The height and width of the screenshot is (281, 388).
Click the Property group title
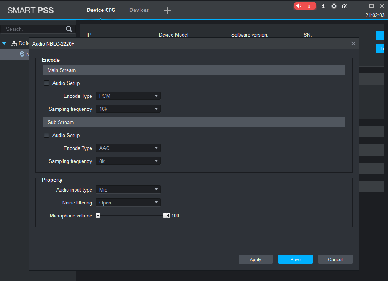click(52, 180)
